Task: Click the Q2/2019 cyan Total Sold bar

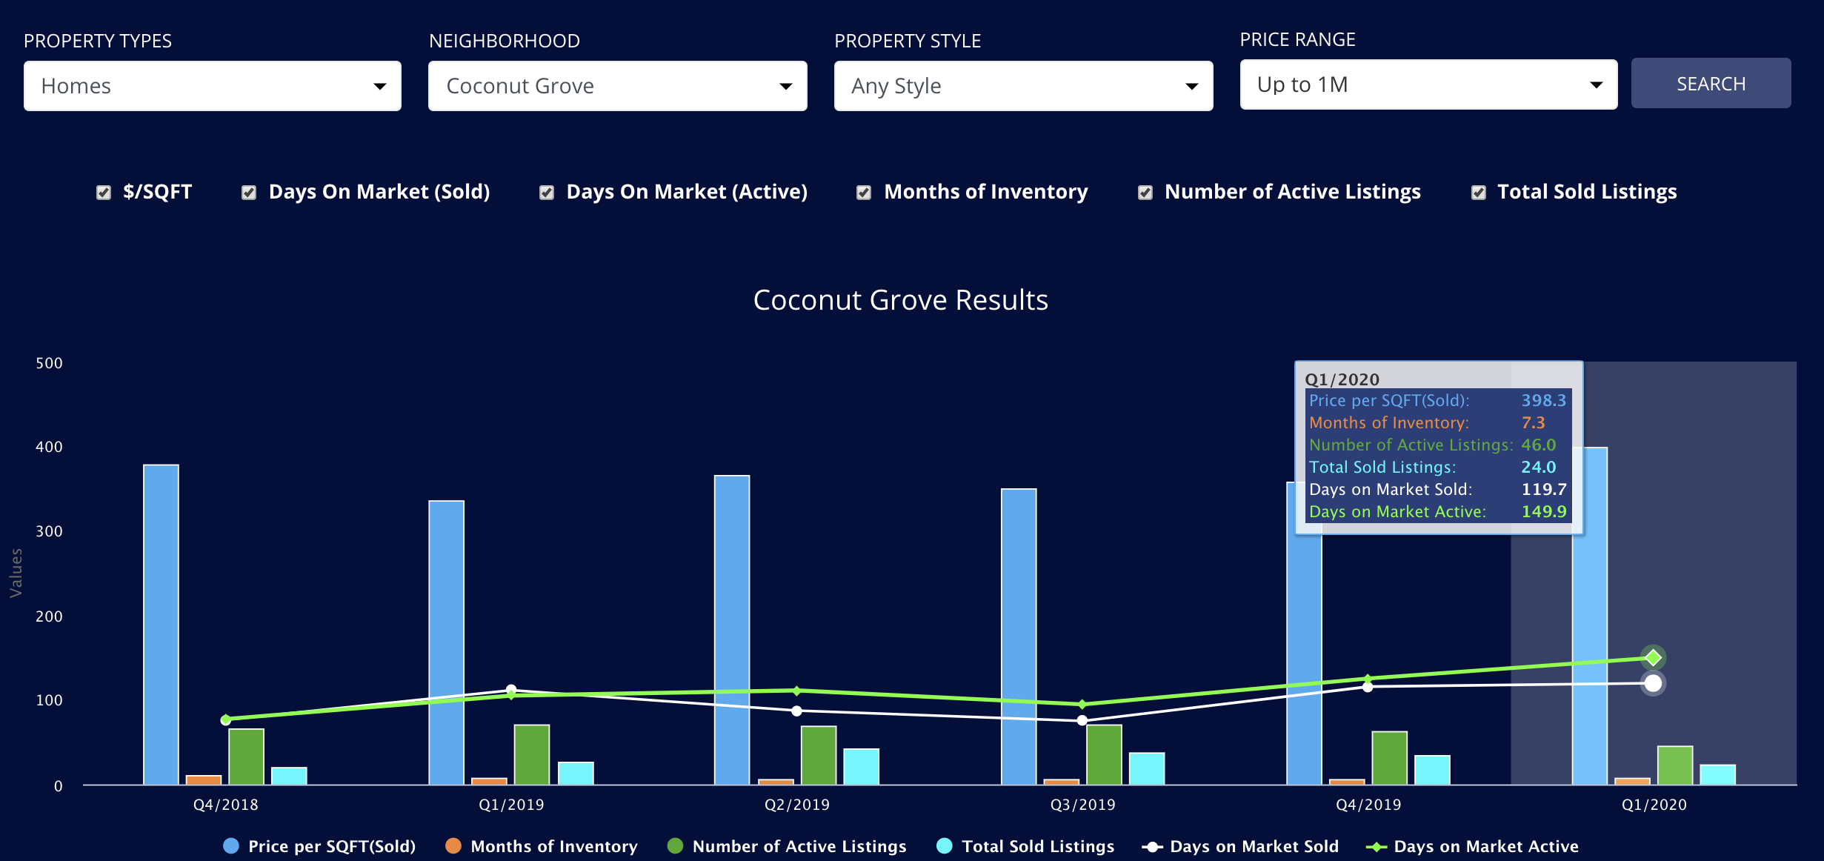Action: [x=862, y=766]
